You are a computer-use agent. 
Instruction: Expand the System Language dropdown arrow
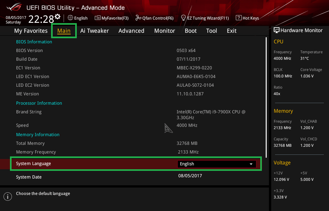coord(251,164)
